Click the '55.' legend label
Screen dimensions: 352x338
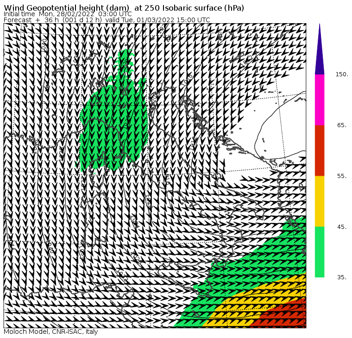click(342, 176)
